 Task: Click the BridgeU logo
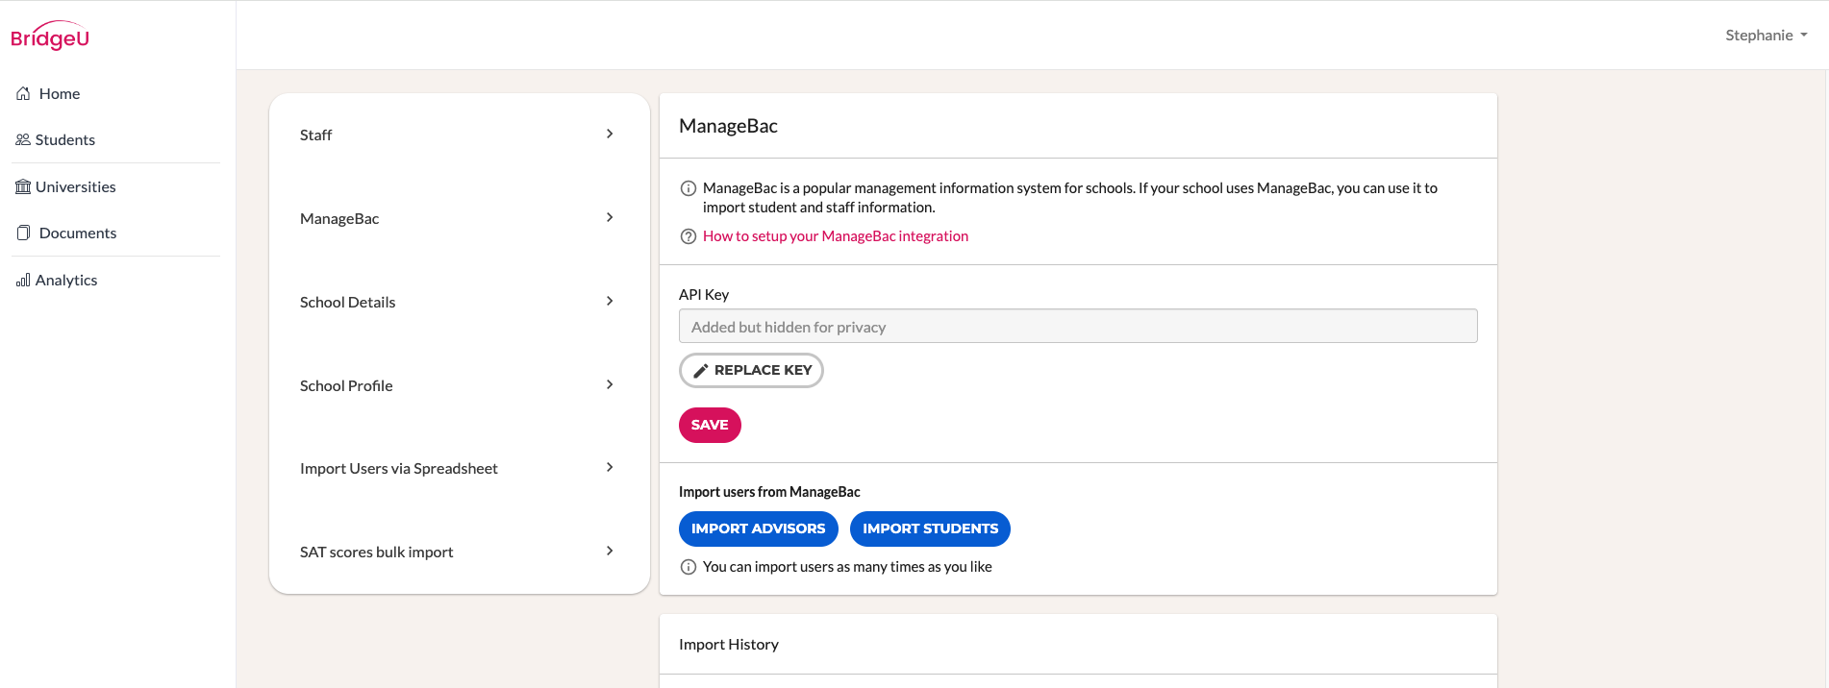50,36
